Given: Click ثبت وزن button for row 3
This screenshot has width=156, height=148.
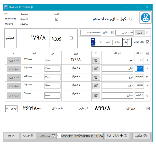Looking at the screenshot, I should point(14,77).
